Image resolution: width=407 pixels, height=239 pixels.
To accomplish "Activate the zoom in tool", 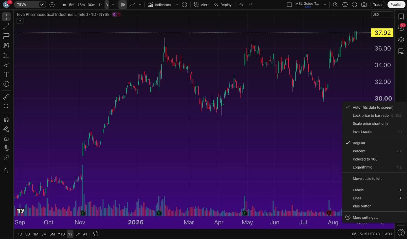I will pyautogui.click(x=6, y=106).
